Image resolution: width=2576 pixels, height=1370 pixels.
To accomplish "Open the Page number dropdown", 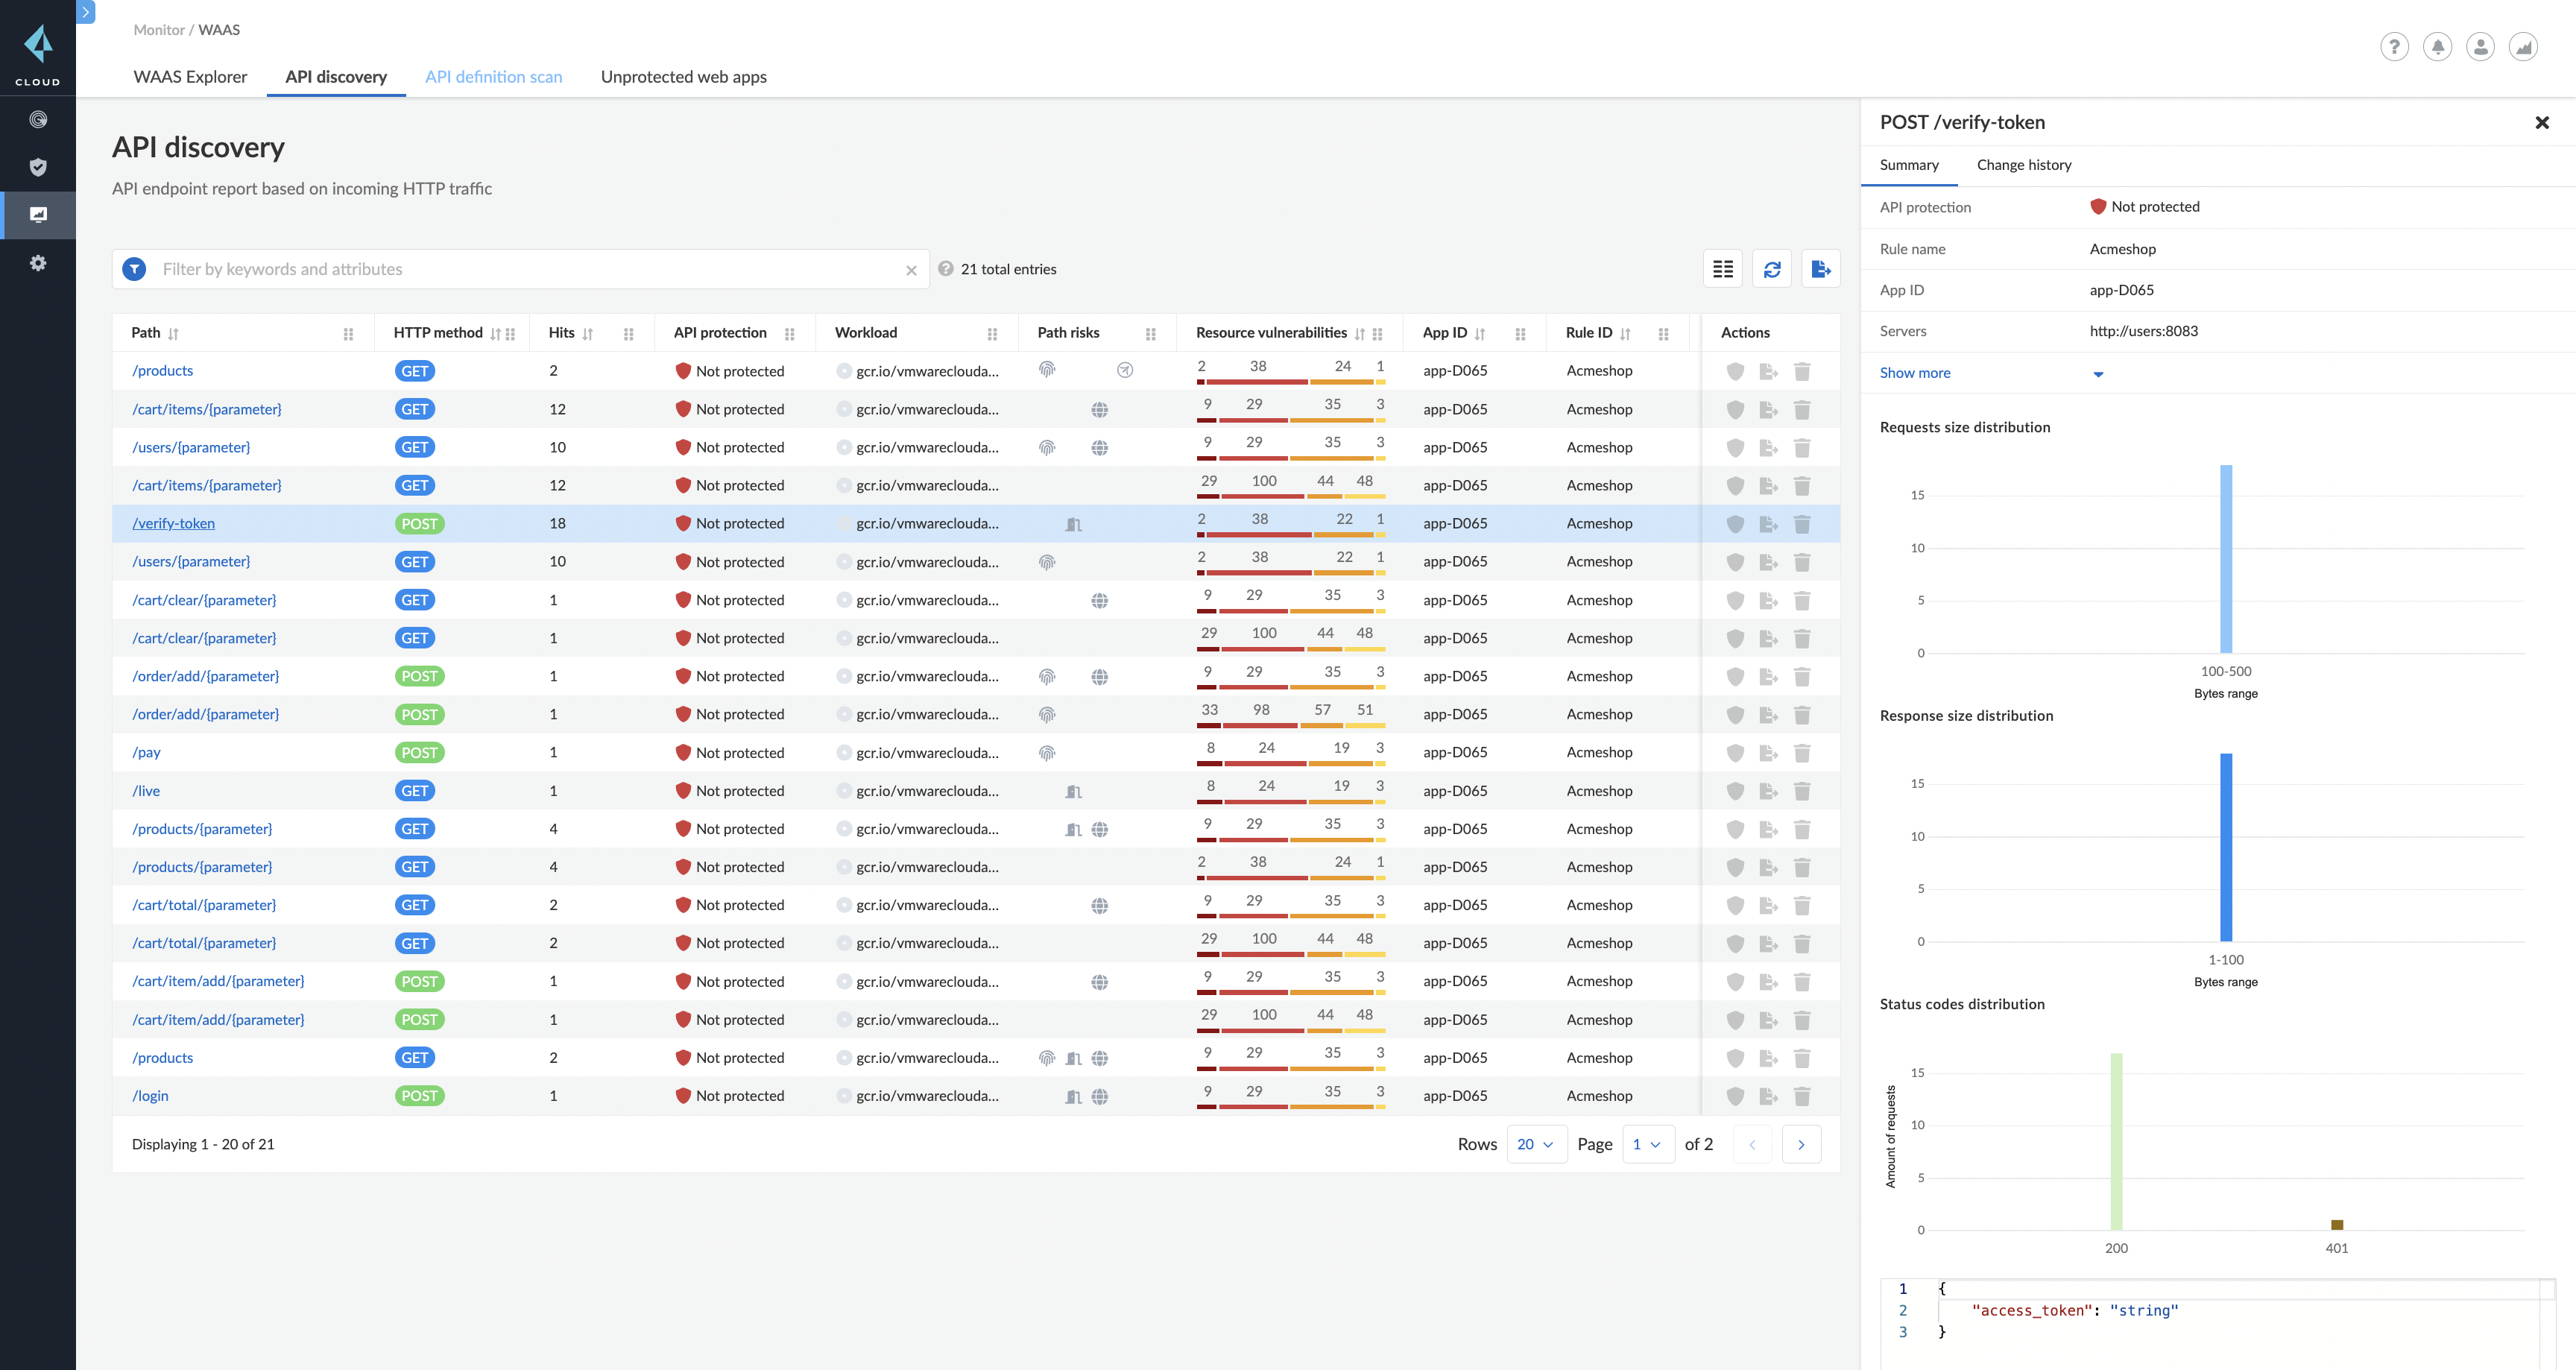I will click(x=1647, y=1144).
